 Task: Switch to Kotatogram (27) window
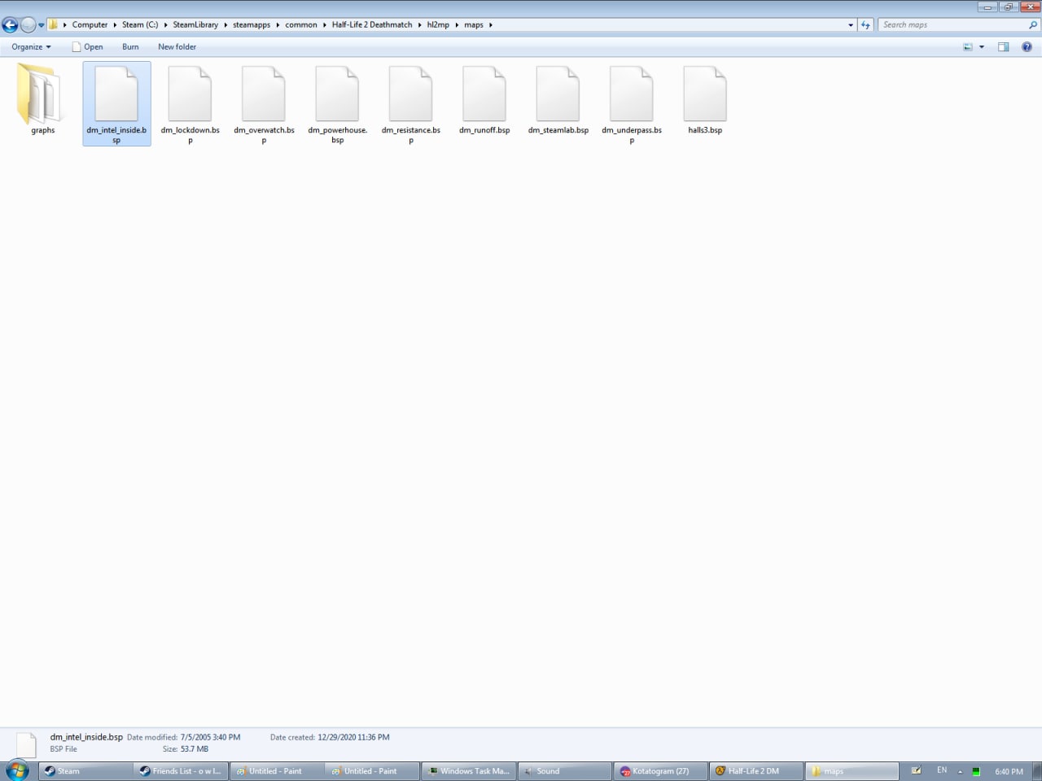(x=660, y=771)
